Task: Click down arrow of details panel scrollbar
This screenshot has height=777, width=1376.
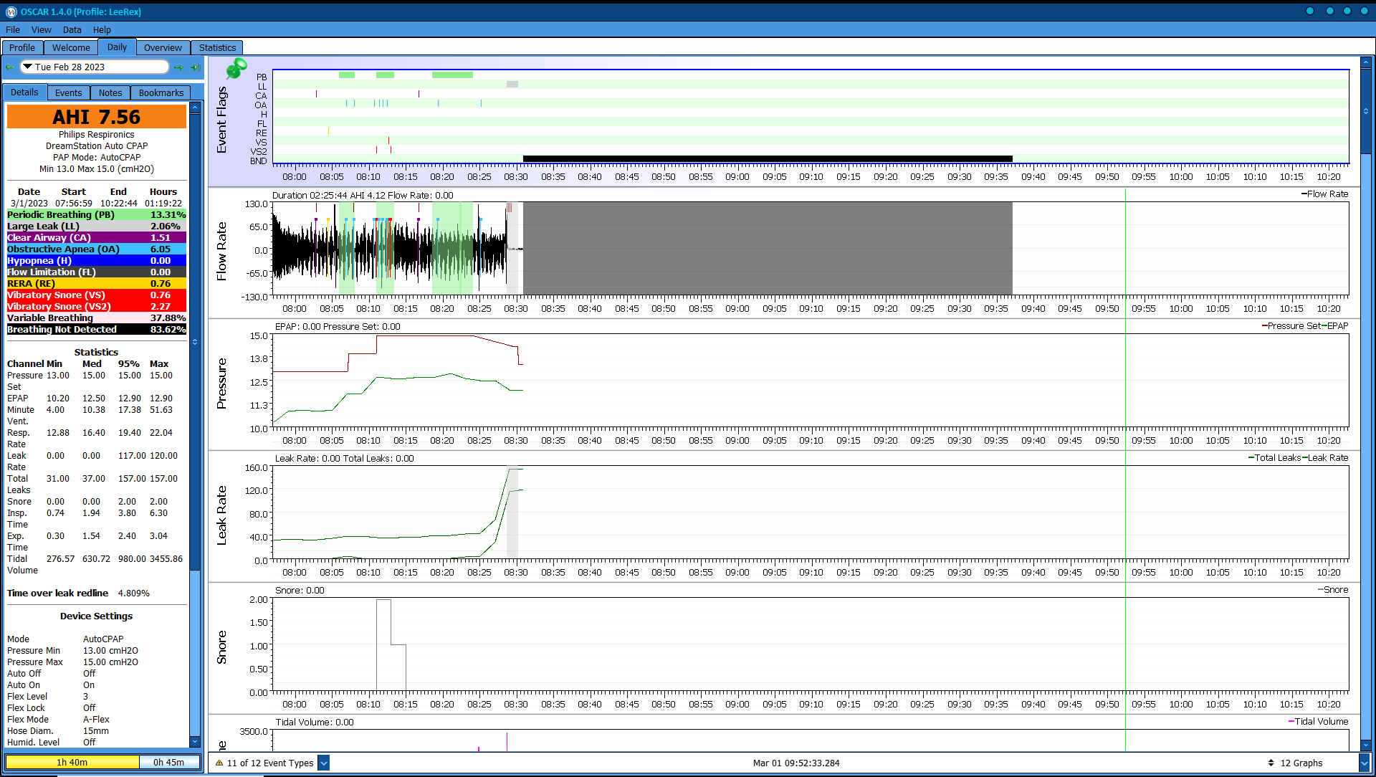Action: (195, 742)
